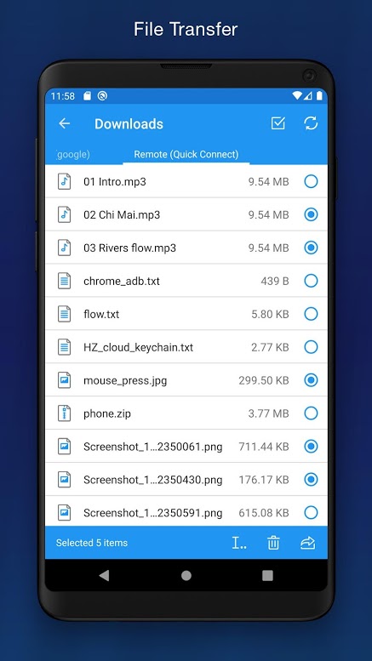Tap the 711.44 KB file size
This screenshot has width=372, height=661.
tap(264, 447)
